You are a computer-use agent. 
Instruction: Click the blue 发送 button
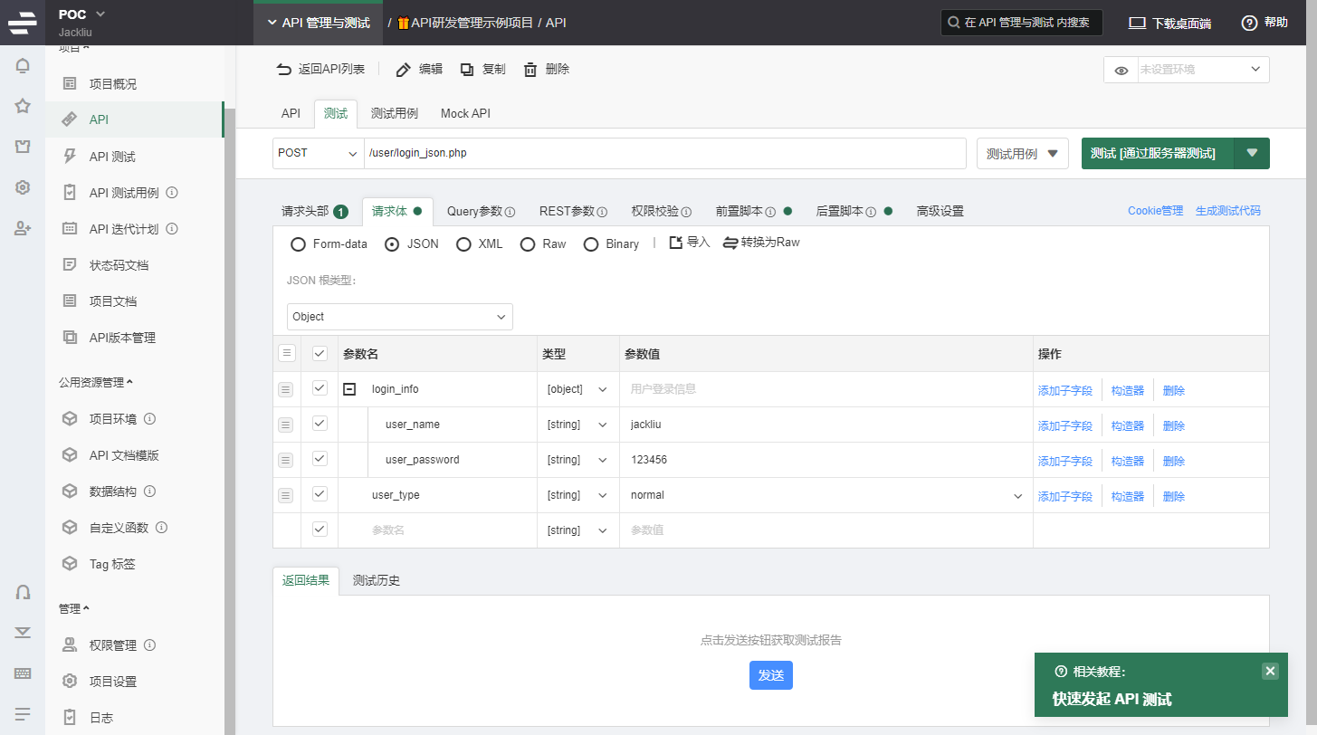[x=770, y=675]
